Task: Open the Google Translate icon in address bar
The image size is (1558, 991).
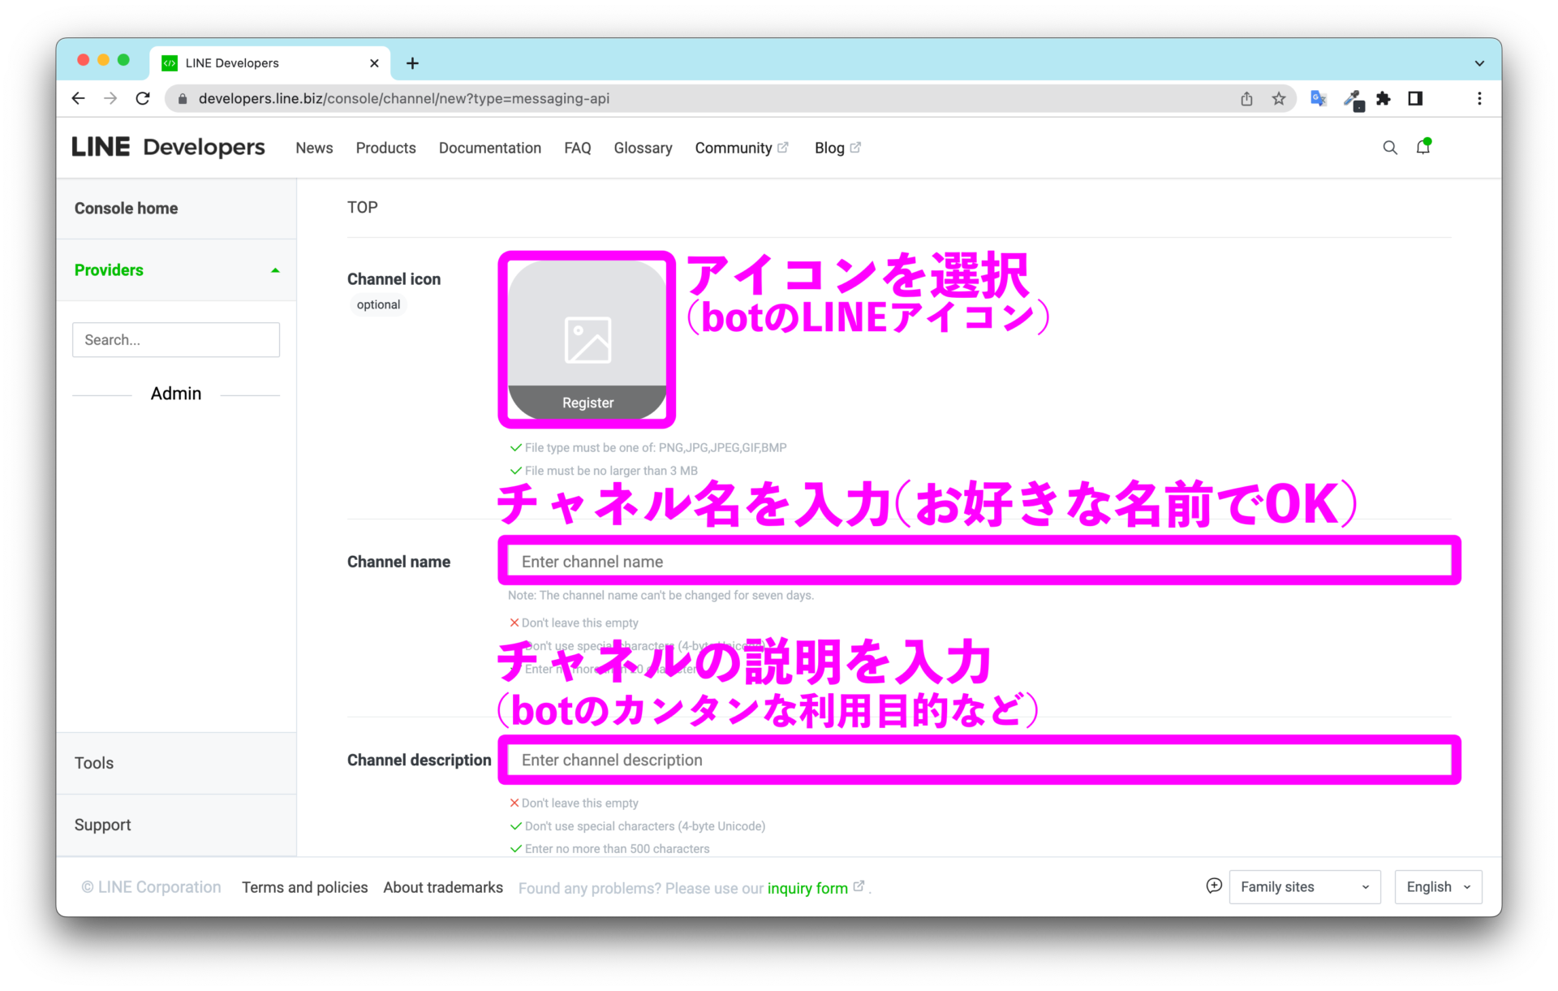Action: [x=1318, y=98]
